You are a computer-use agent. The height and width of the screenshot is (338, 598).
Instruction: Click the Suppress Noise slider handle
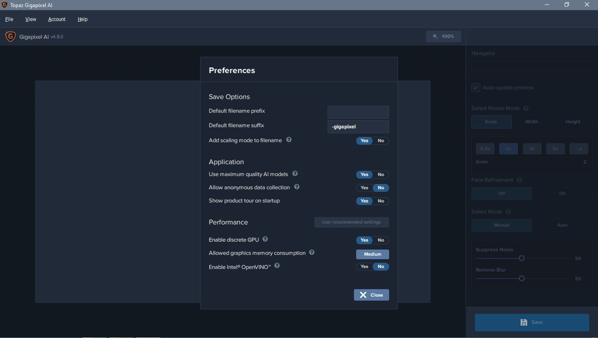pos(521,258)
